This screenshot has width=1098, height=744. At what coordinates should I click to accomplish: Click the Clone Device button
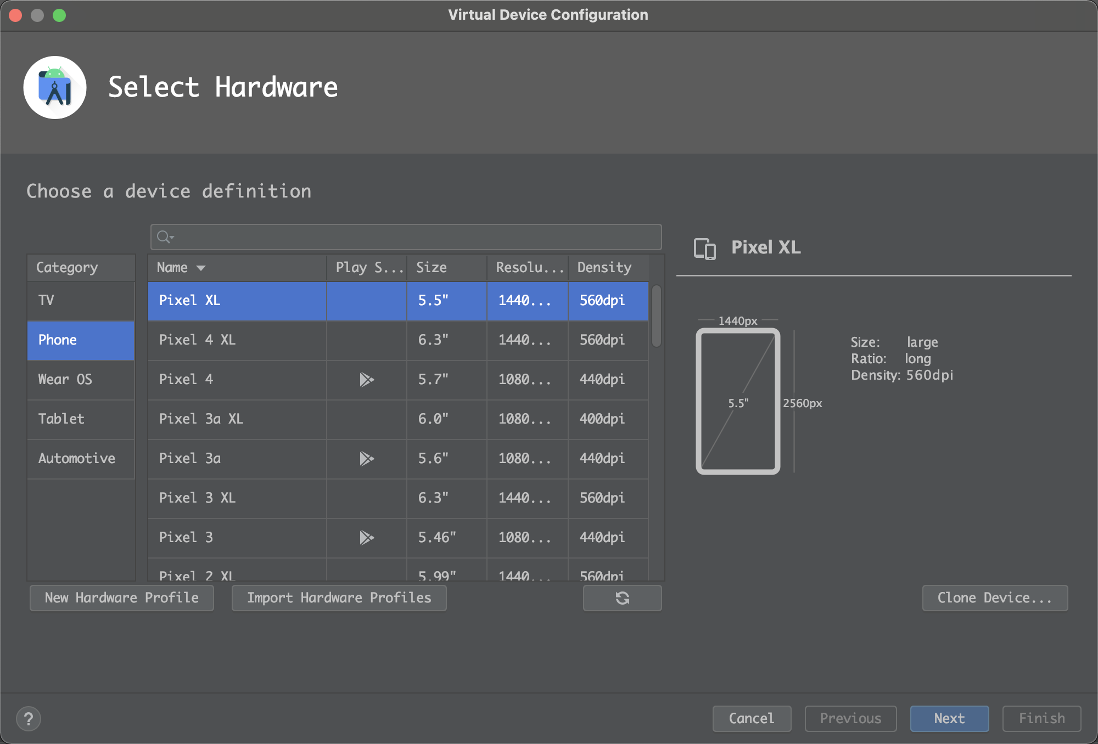click(995, 598)
